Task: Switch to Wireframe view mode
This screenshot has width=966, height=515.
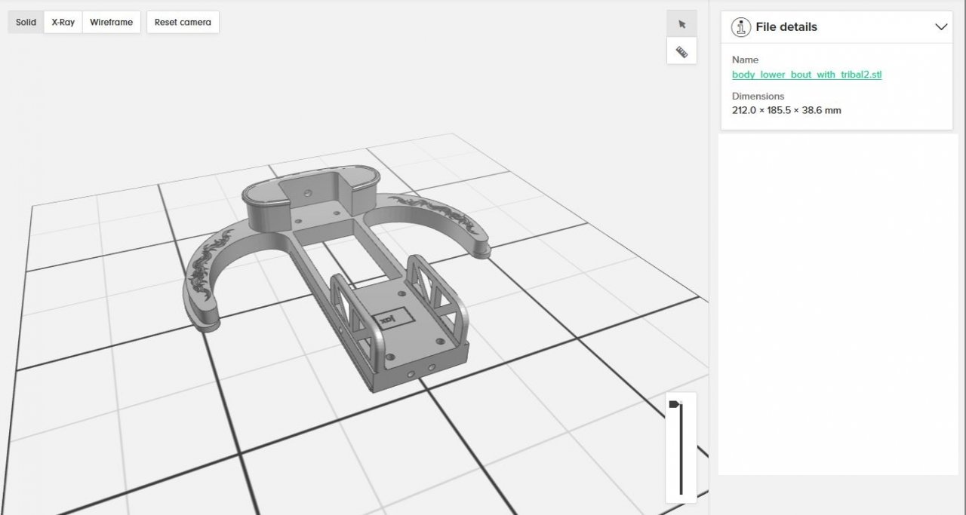Action: pos(111,22)
